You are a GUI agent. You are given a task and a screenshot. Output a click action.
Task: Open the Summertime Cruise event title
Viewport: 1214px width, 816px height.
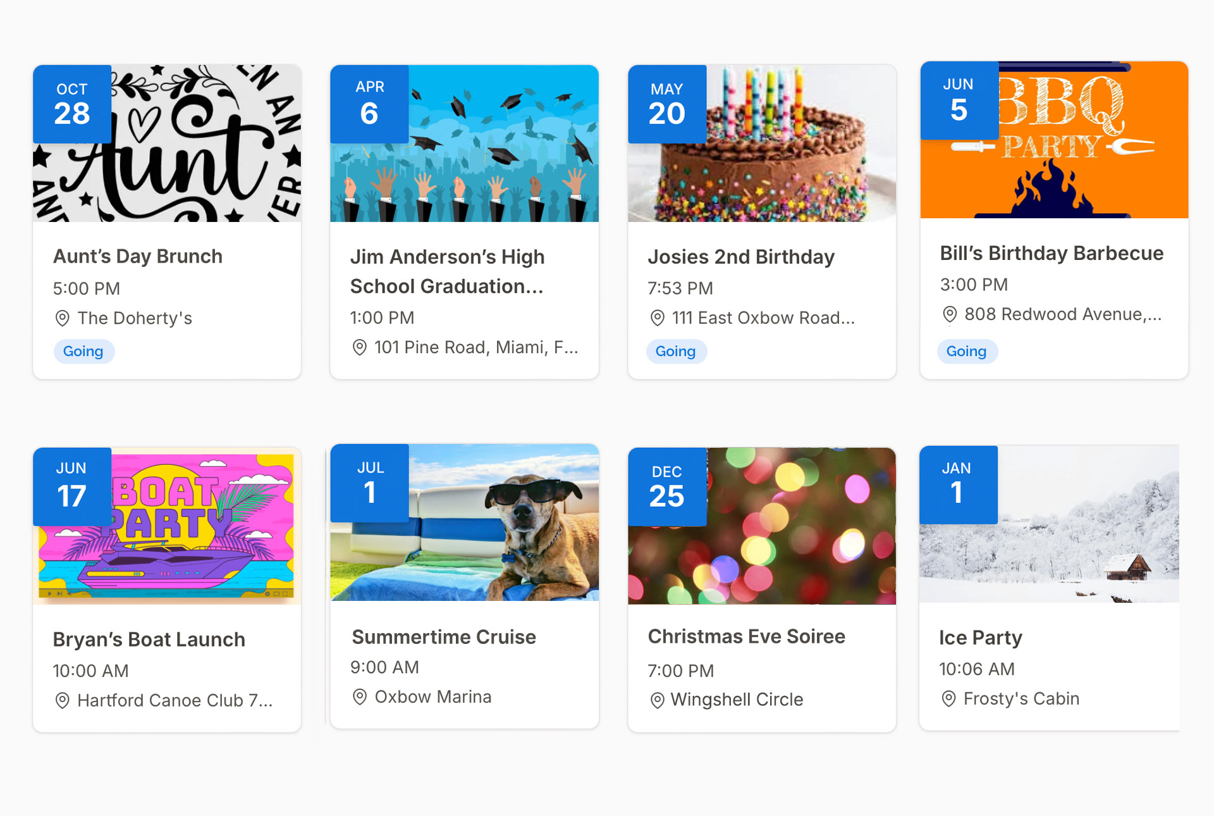443,637
